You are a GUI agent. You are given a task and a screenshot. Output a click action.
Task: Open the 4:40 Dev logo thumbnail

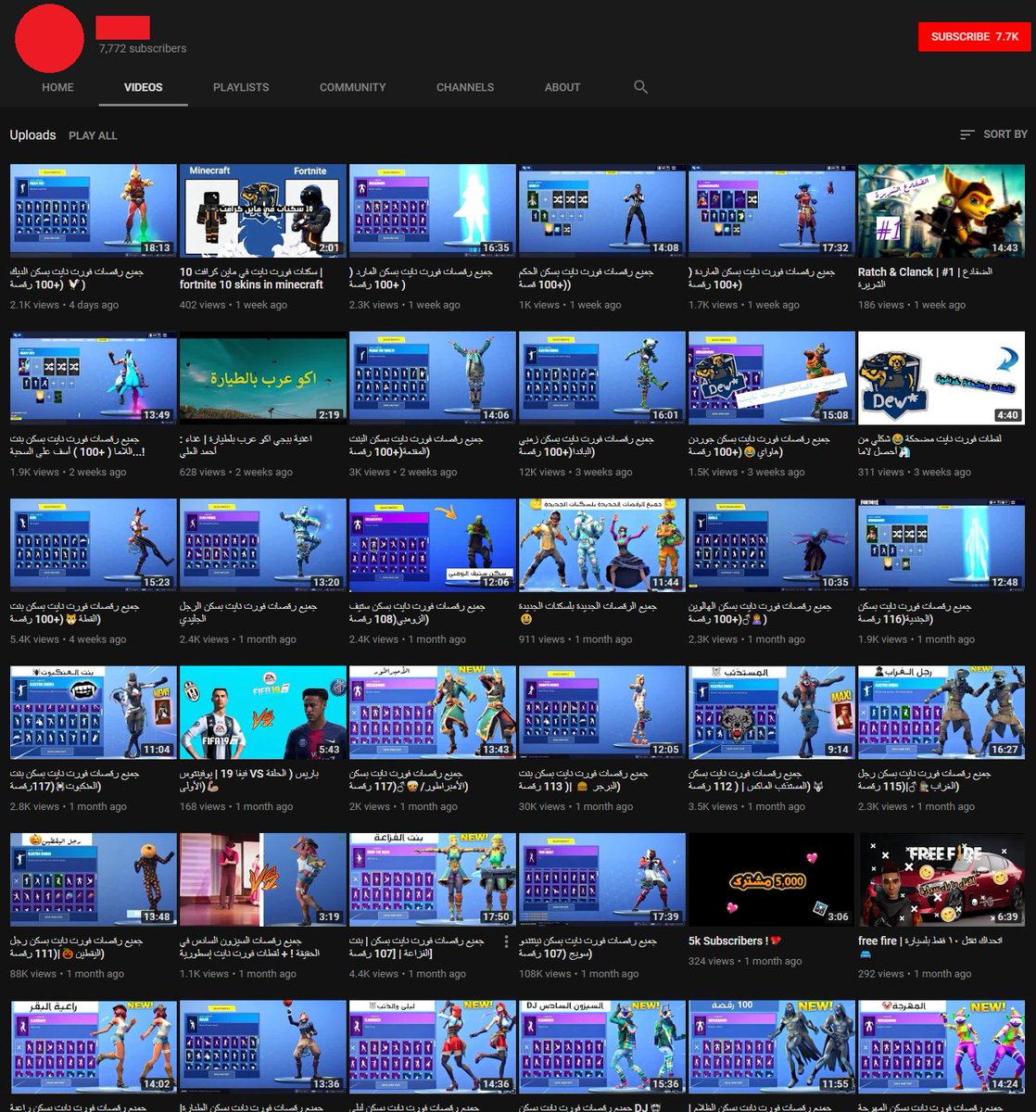click(941, 378)
